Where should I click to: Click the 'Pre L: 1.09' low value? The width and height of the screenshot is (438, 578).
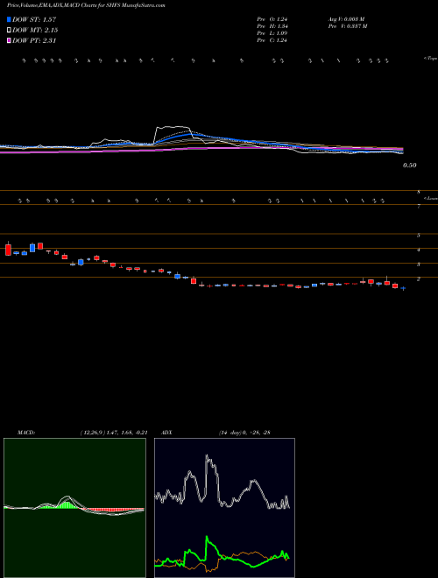pos(272,33)
